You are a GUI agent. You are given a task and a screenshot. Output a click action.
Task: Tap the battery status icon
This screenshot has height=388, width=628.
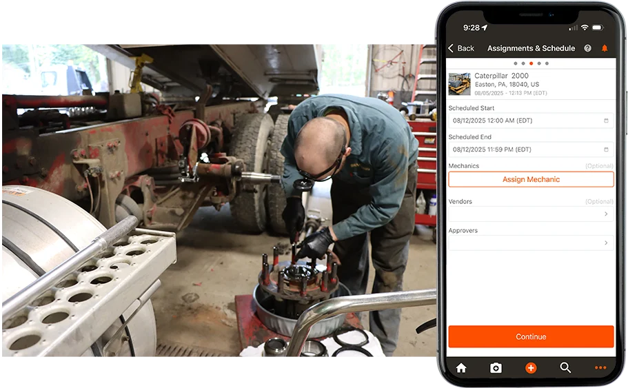(x=598, y=28)
